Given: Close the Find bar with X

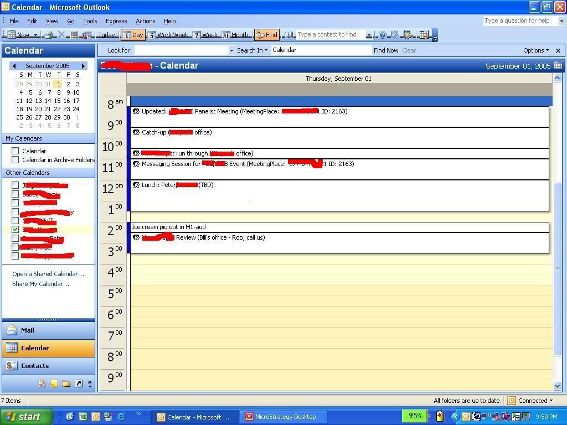Looking at the screenshot, I should 558,50.
